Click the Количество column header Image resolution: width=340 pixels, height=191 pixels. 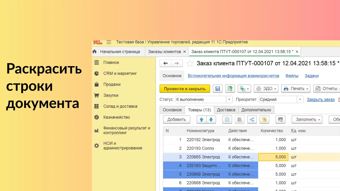(x=273, y=131)
